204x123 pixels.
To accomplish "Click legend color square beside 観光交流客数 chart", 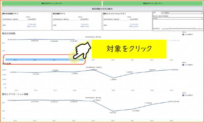I will (184, 35).
